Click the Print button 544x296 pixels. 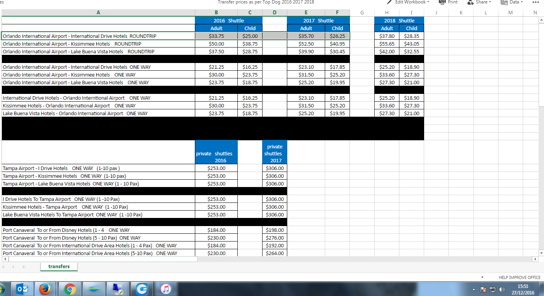449,2
